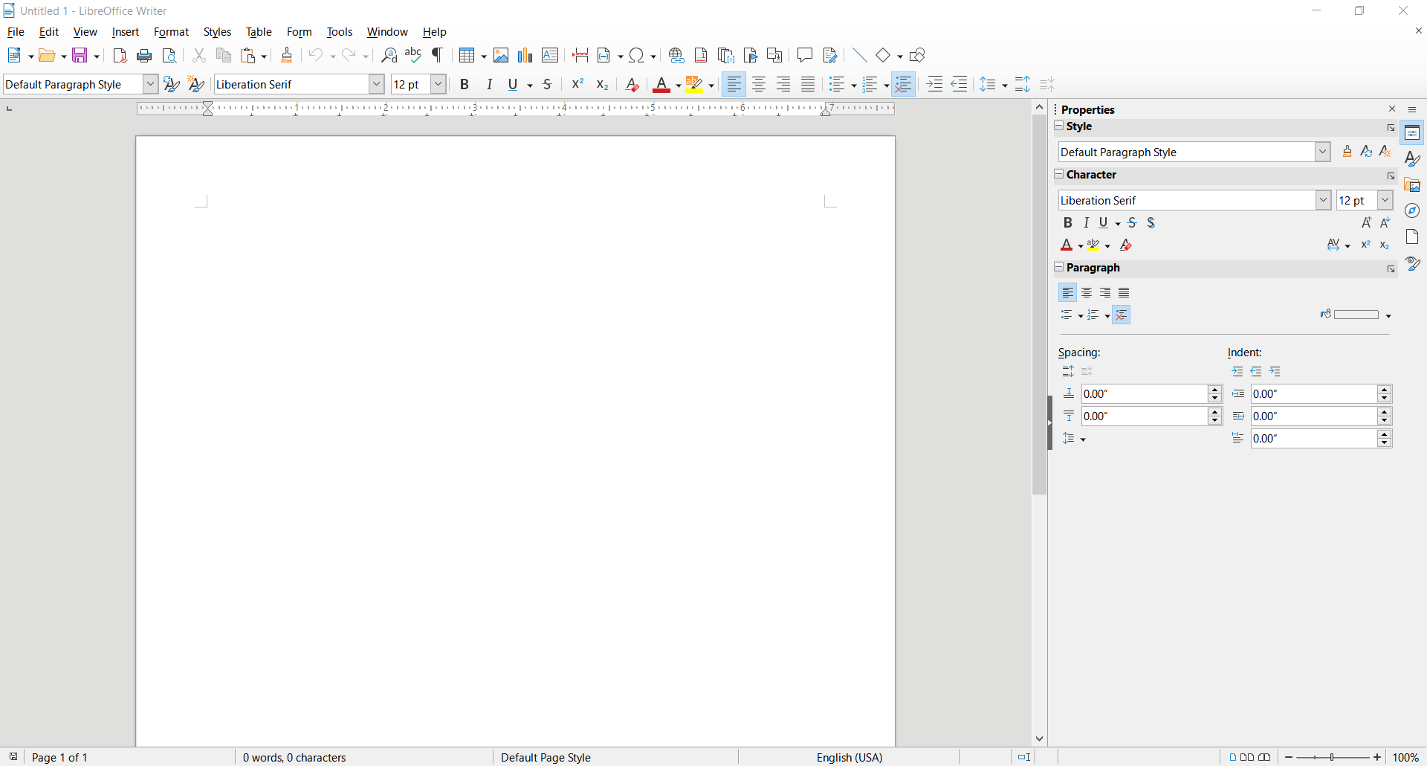Image resolution: width=1427 pixels, height=766 pixels.
Task: Insert Hyperlink icon
Action: 676,55
